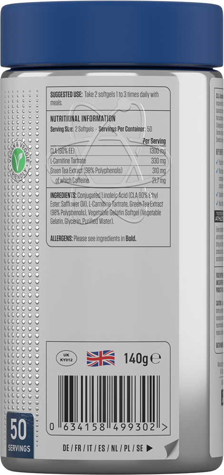Screen dimensions: 224x475
Task: Click the 50 Servings badge
Action: pyautogui.click(x=19, y=436)
